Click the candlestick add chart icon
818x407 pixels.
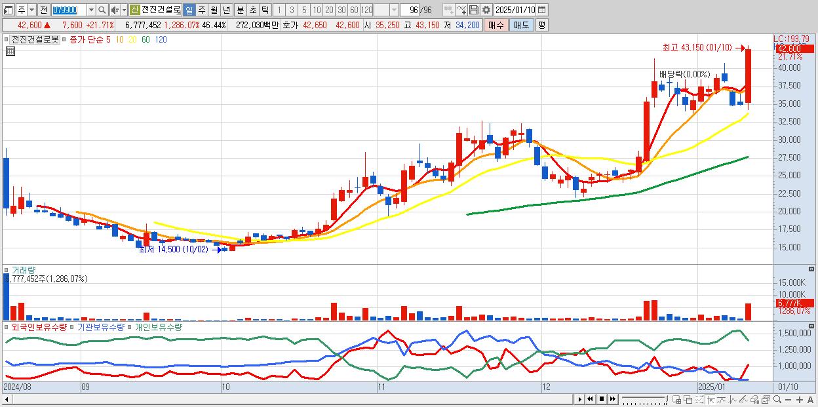[449, 10]
